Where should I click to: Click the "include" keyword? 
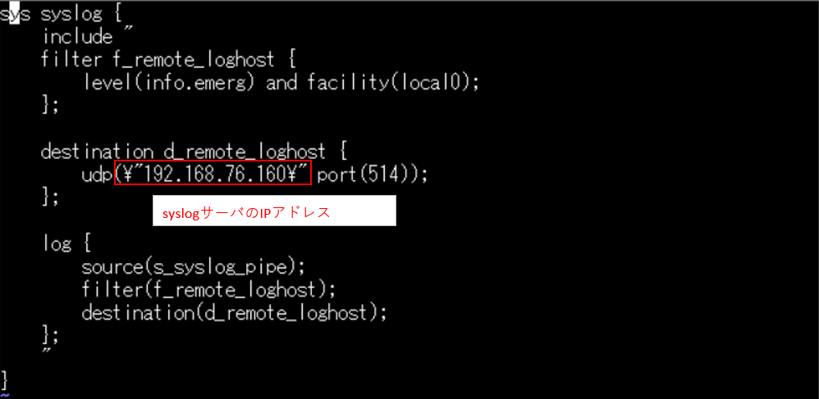coord(77,37)
